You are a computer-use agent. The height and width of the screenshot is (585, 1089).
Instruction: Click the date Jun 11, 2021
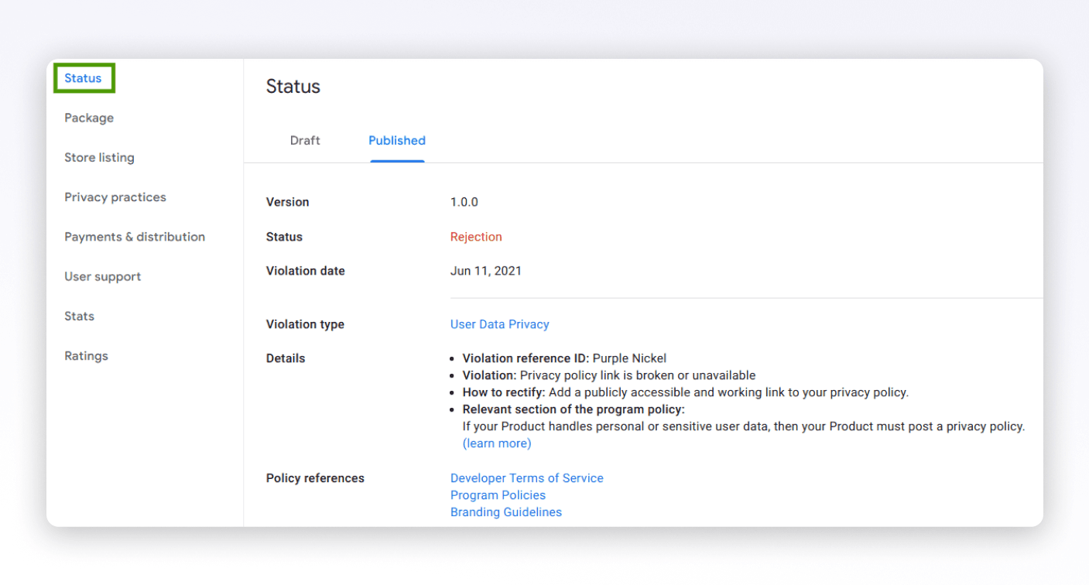486,271
